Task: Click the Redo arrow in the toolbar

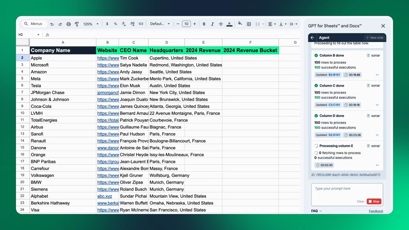Action: point(60,24)
